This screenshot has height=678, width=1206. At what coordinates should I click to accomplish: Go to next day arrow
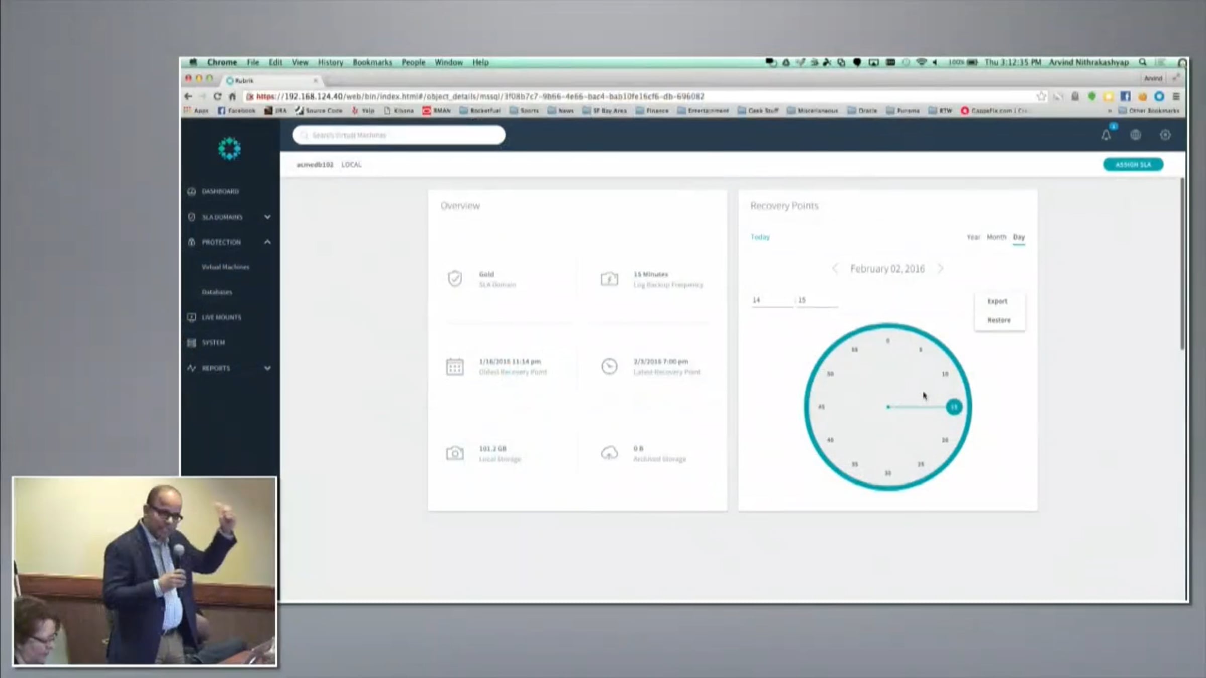pyautogui.click(x=941, y=269)
